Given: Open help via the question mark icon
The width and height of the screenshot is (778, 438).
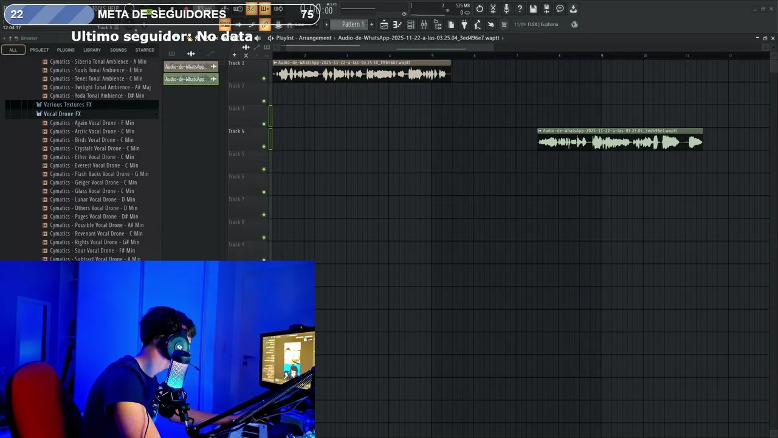Looking at the screenshot, I should click(520, 9).
